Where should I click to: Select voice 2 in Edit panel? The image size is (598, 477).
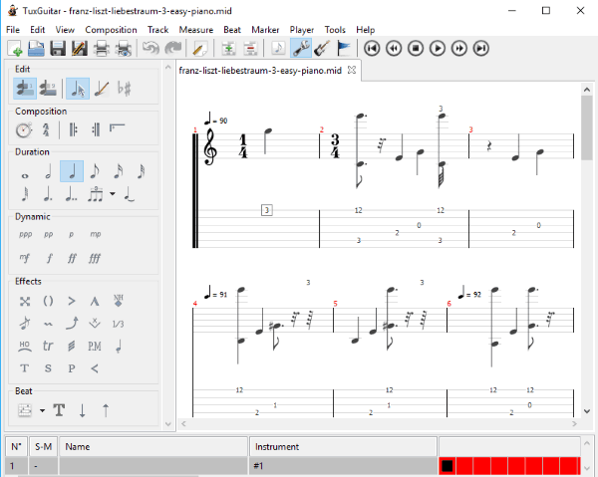click(48, 89)
